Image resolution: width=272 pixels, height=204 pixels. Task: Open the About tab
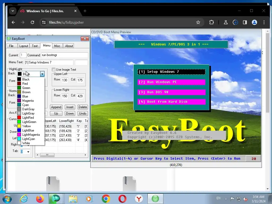(x=69, y=46)
